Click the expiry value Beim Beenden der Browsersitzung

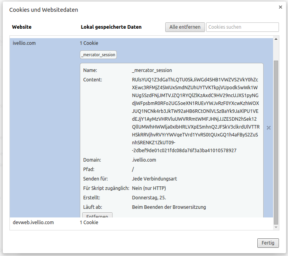pyautogui.click(x=169, y=207)
